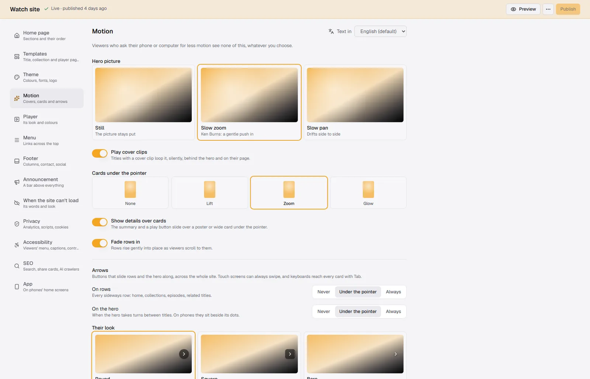The height and width of the screenshot is (379, 590).
Task: Choose the Slow pan hero picture option
Action: (355, 102)
